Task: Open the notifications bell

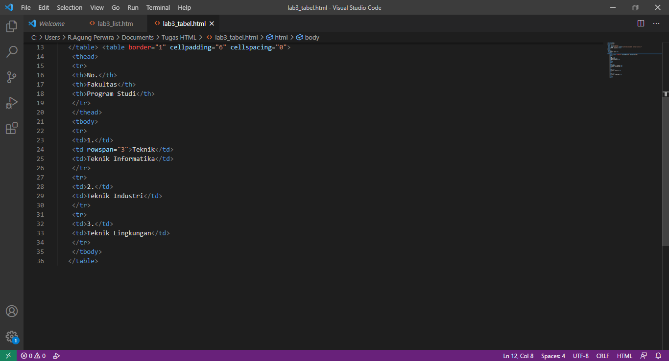Action: [658, 356]
